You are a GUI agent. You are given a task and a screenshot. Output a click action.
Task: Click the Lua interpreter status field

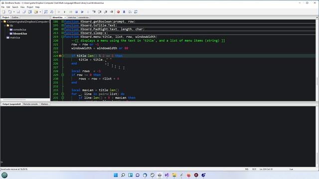tap(291, 169)
